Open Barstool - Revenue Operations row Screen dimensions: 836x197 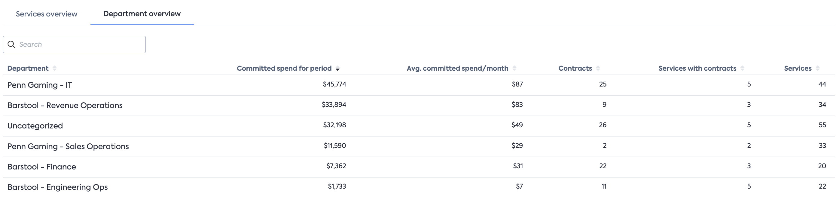point(65,105)
